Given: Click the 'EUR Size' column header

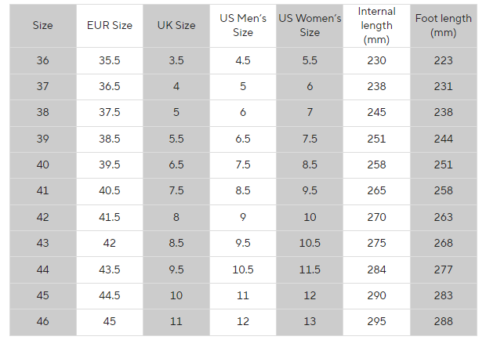Looking at the screenshot, I should coord(110,25).
